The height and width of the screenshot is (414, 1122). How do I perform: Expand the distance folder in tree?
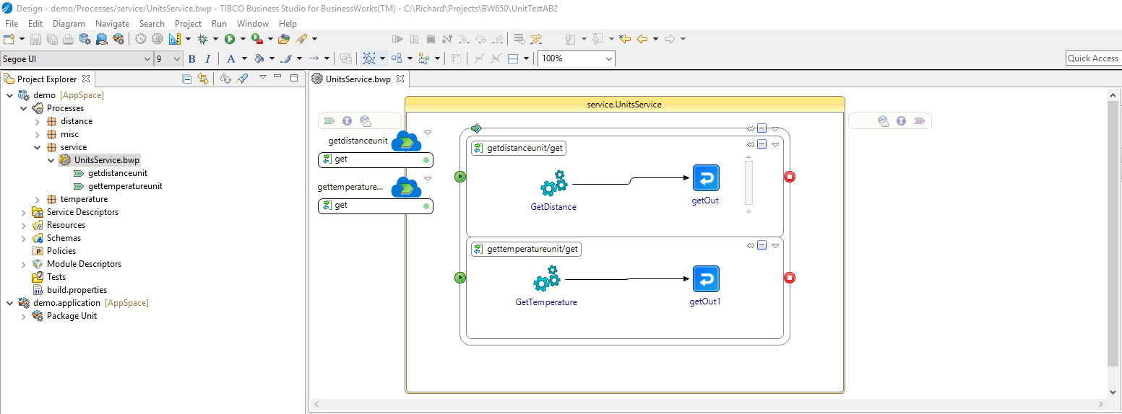(x=38, y=121)
